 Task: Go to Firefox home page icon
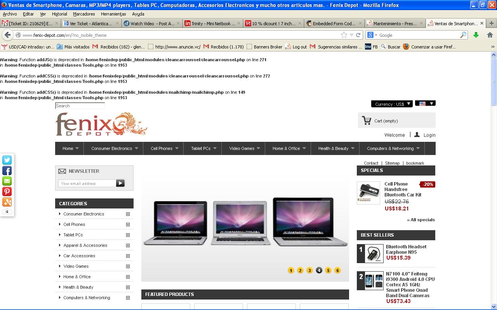[490, 35]
